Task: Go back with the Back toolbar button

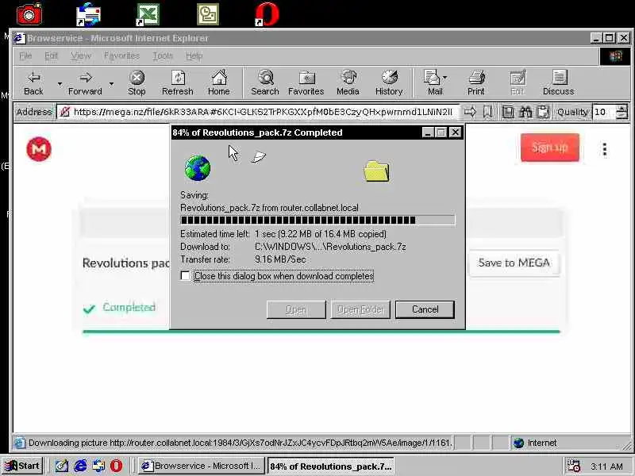Action: pyautogui.click(x=33, y=83)
